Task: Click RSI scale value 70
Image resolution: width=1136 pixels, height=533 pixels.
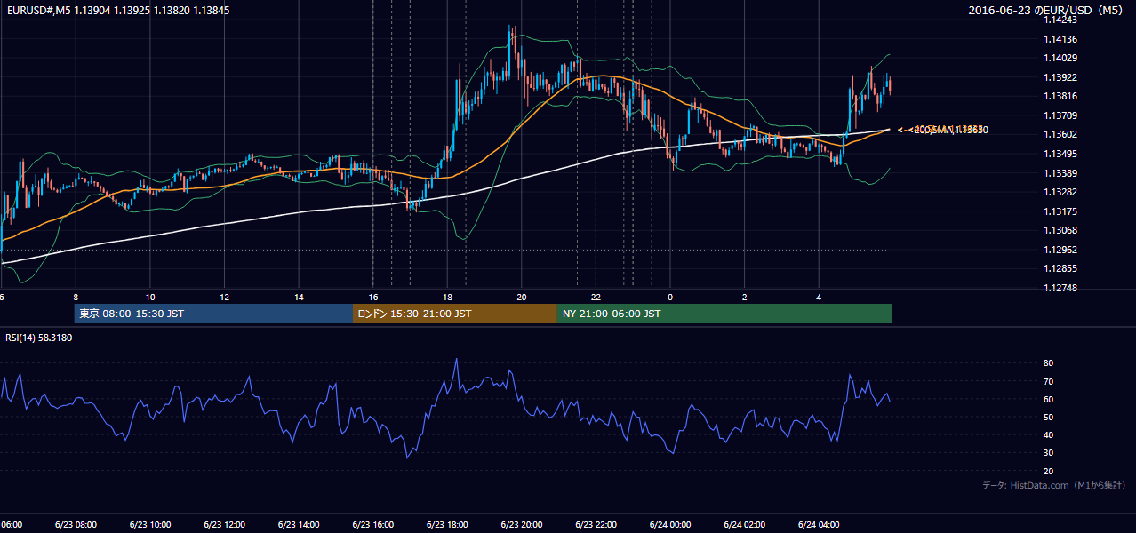Action: pyautogui.click(x=1048, y=381)
